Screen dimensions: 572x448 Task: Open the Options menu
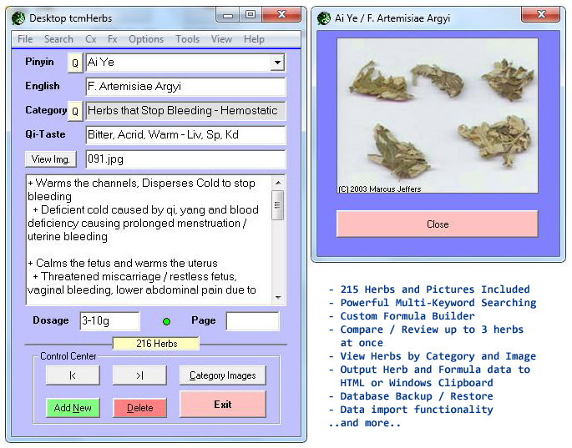coord(146,39)
